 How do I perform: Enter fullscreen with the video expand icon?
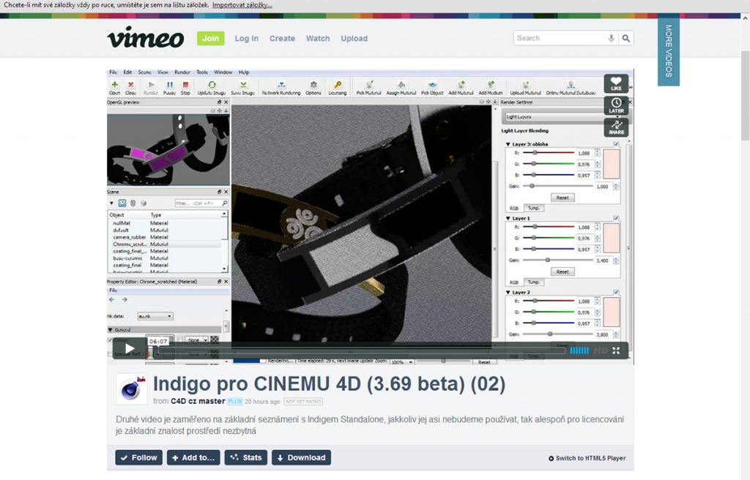[x=616, y=350]
